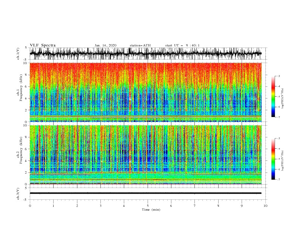This screenshot has width=299, height=231.
Task: Click time axis tick label "9"
Action: pos(242,206)
